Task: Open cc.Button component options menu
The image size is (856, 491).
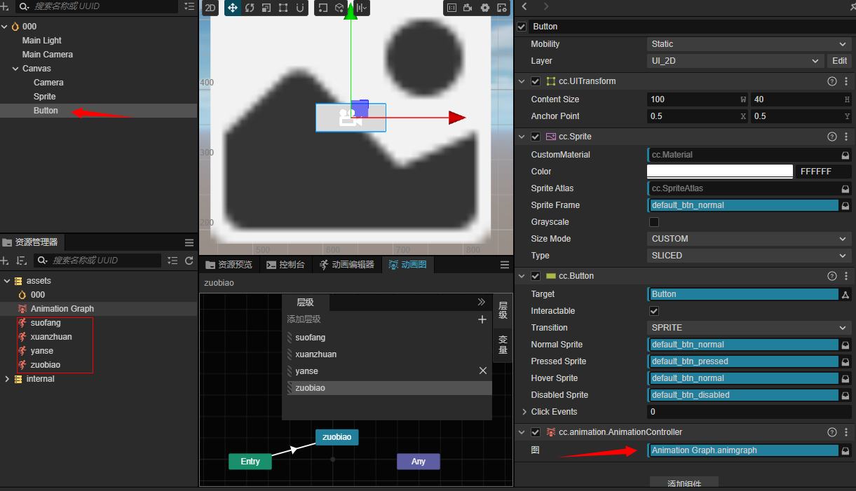Action: point(846,276)
